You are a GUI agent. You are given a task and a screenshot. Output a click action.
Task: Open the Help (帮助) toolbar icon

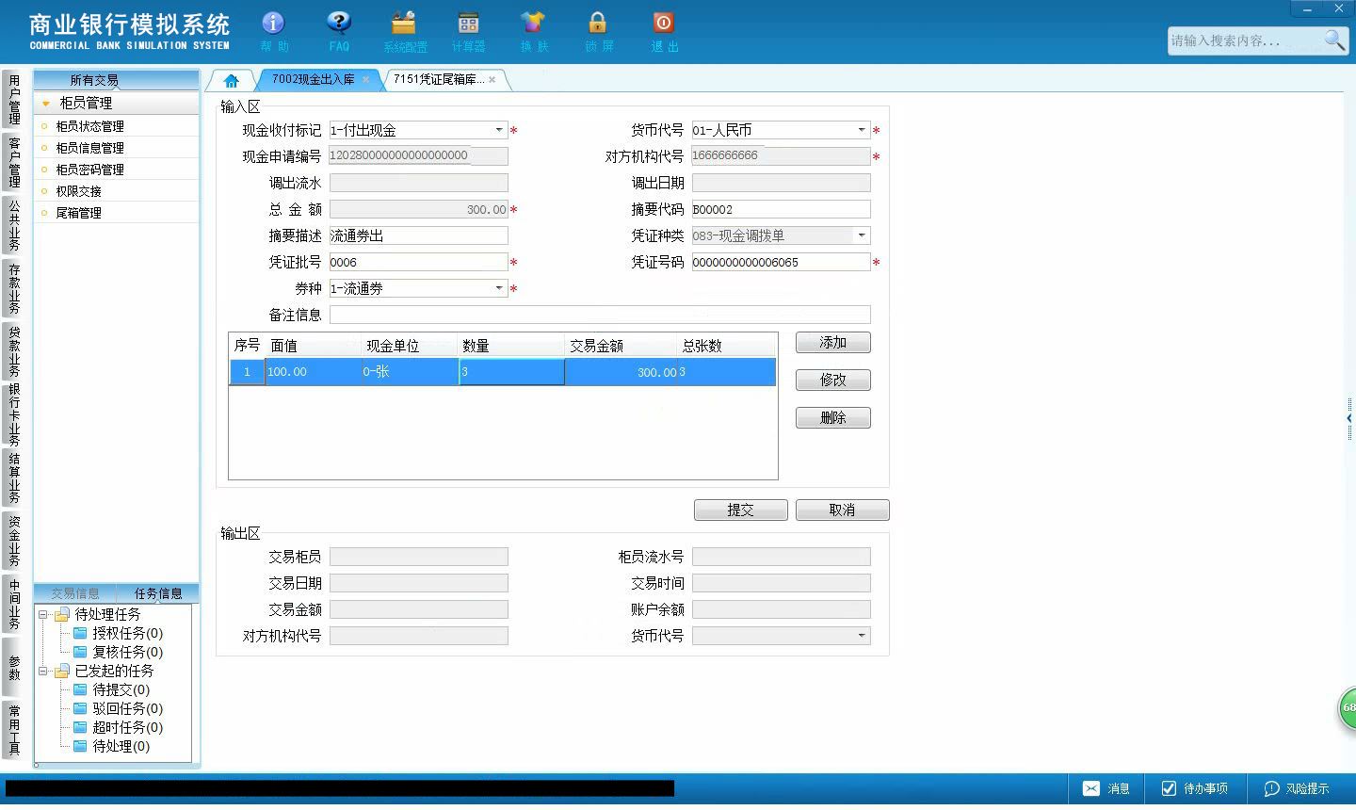273,23
